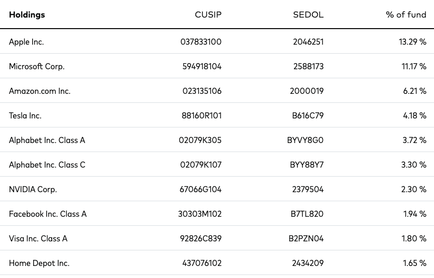Click the Home Depot Inc. holding

(39, 263)
